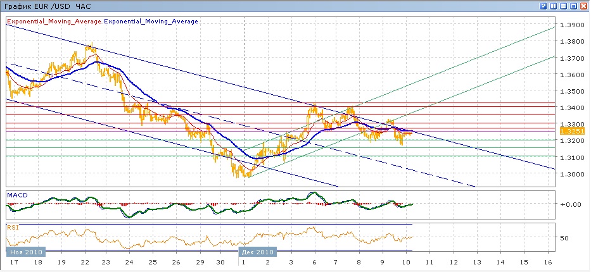591x272 pixels.
Task: Click the 1.3300 price axis label
Action: coord(572,124)
